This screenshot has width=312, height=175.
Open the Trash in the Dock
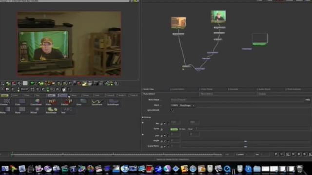pos(300,169)
